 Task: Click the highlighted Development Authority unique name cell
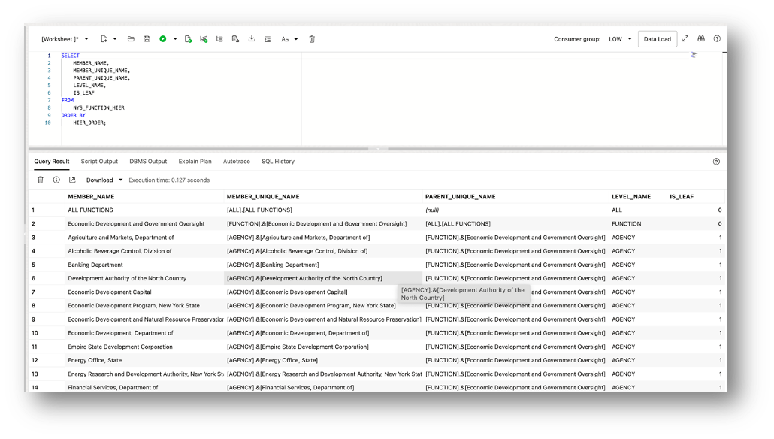tap(323, 278)
